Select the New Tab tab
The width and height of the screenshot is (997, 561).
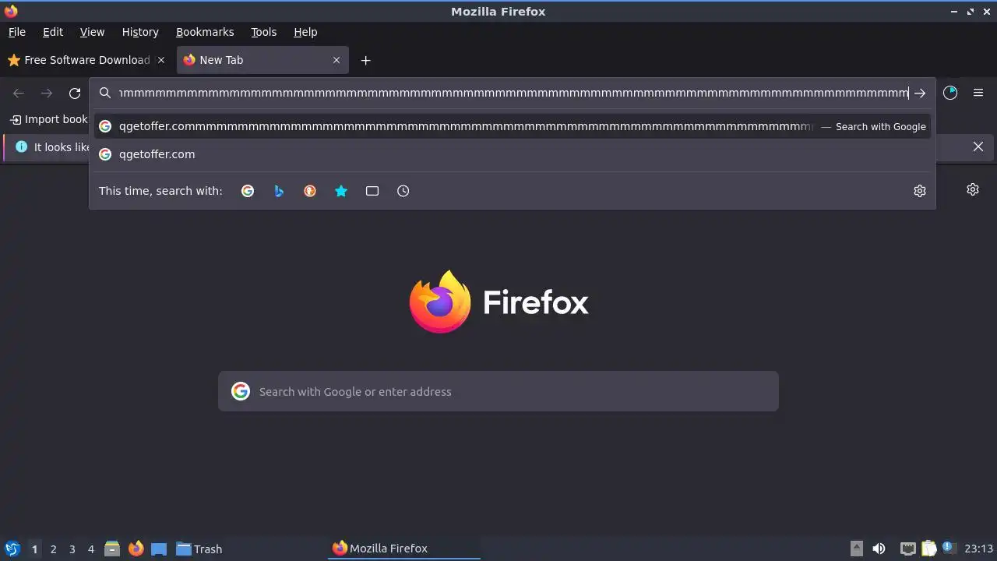coord(262,60)
